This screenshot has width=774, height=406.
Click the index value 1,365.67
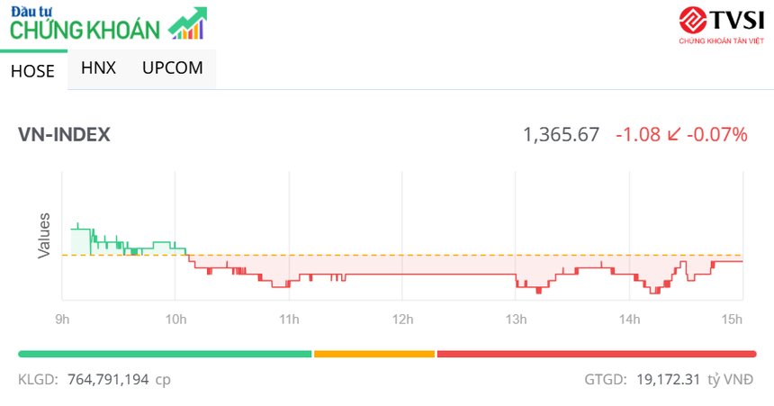pos(561,135)
